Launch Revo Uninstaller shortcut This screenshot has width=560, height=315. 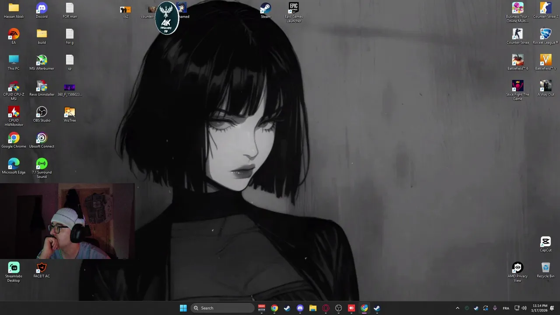(42, 88)
